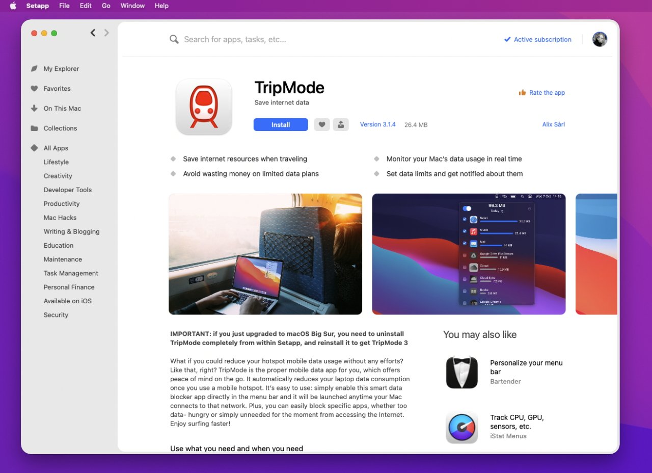
Task: Click the You may also like heading
Action: [480, 334]
